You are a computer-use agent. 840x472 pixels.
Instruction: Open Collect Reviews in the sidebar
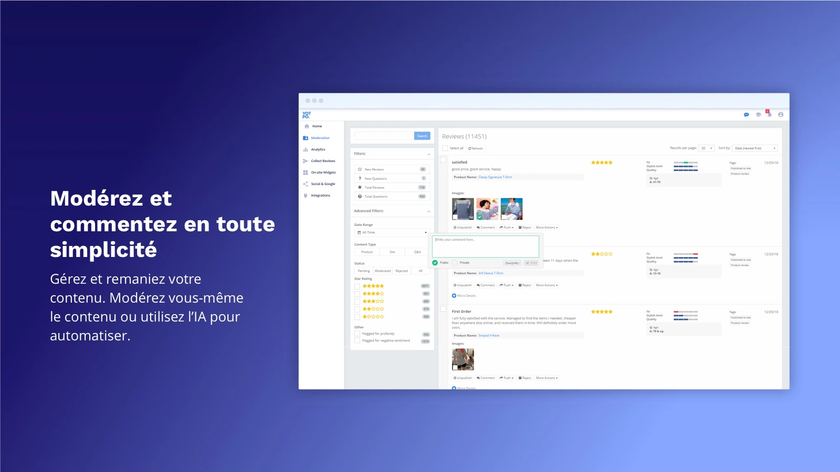pos(323,161)
